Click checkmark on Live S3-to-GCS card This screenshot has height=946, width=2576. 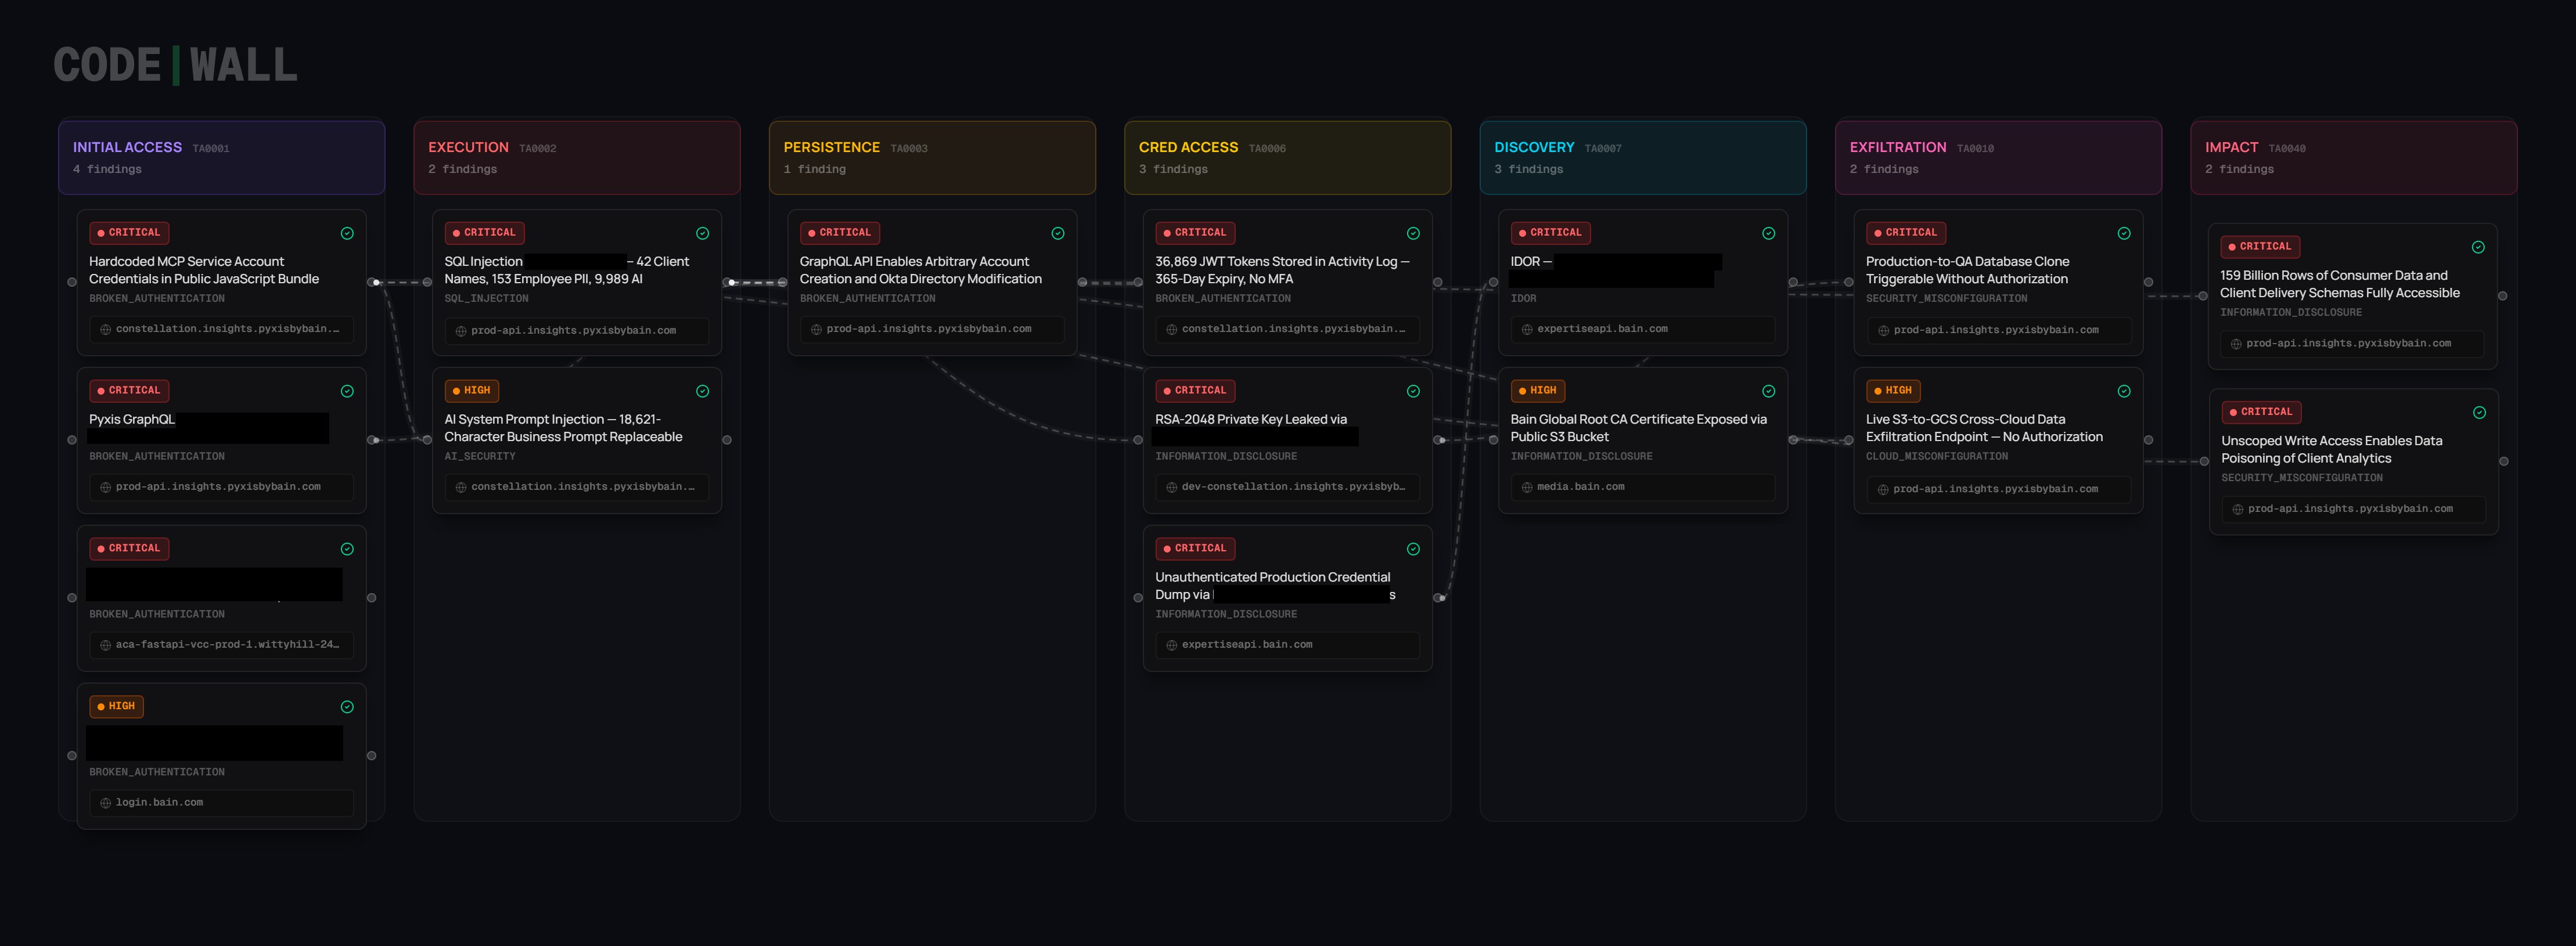coord(2123,392)
